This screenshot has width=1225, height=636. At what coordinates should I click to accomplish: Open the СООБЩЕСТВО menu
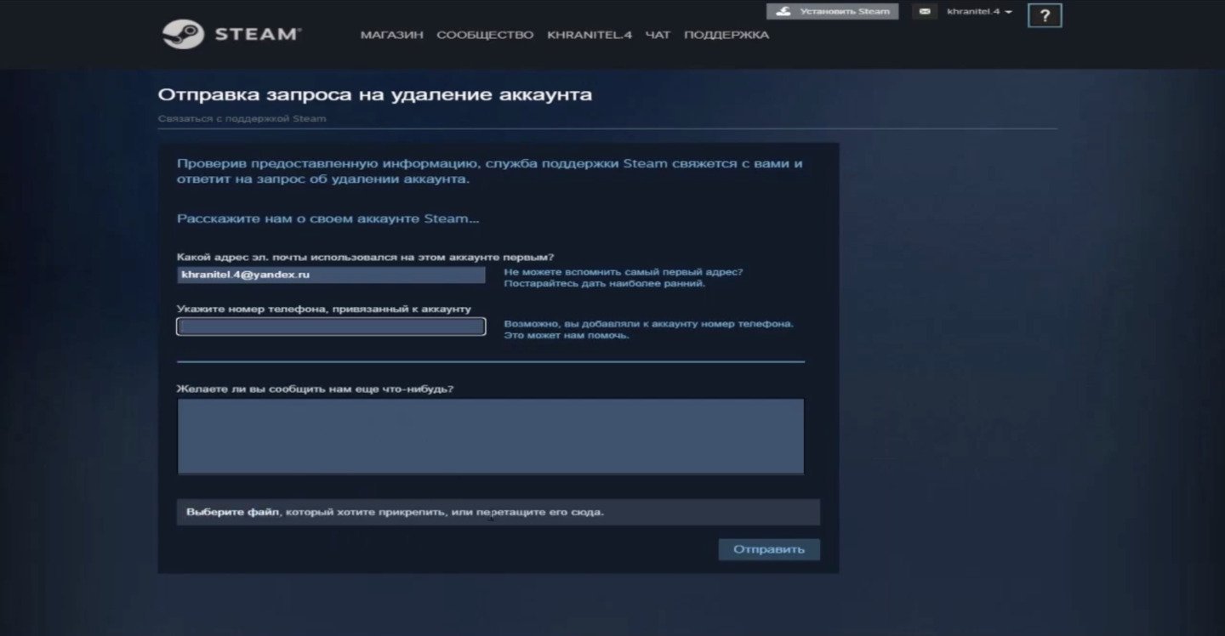point(485,35)
